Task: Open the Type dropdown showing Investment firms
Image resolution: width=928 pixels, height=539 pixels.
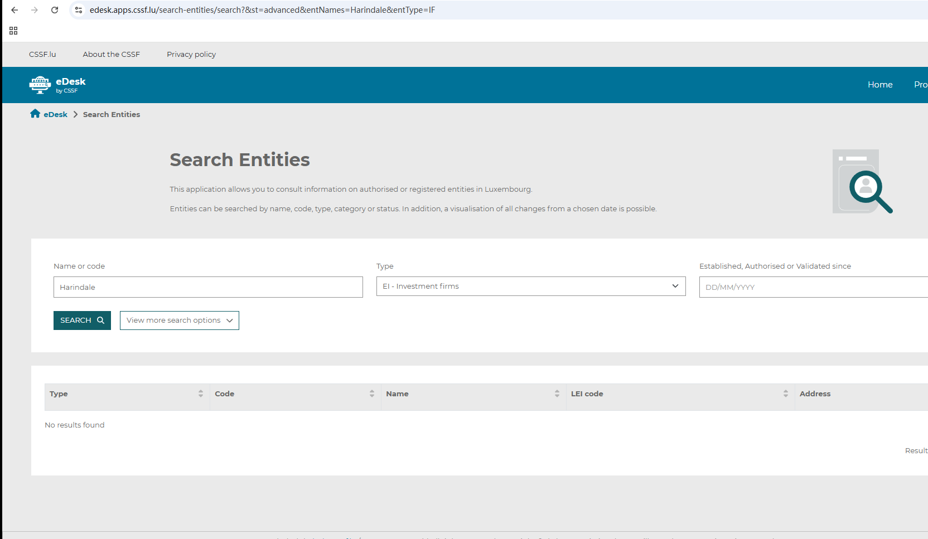Action: [x=530, y=287]
